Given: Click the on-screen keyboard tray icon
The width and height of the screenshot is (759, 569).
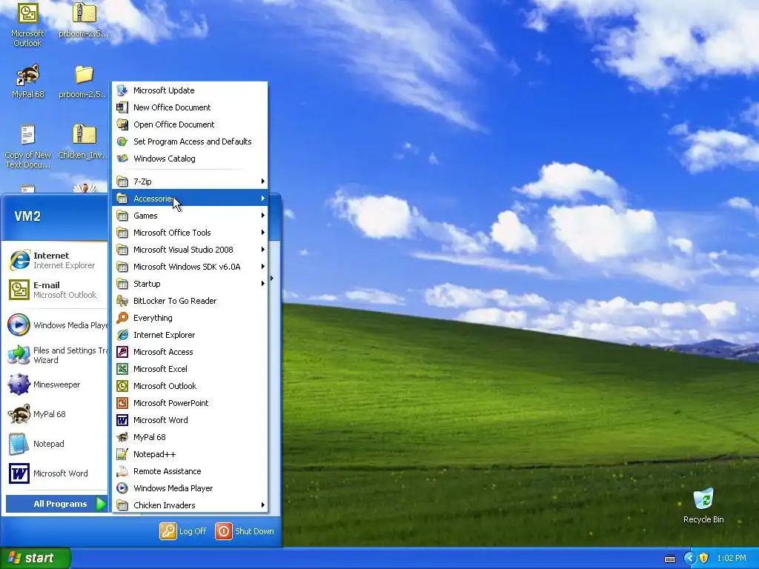Looking at the screenshot, I should pos(670,559).
